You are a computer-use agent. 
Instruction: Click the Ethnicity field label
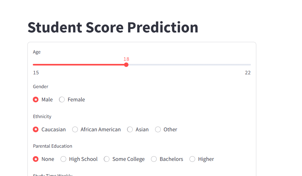tap(42, 116)
